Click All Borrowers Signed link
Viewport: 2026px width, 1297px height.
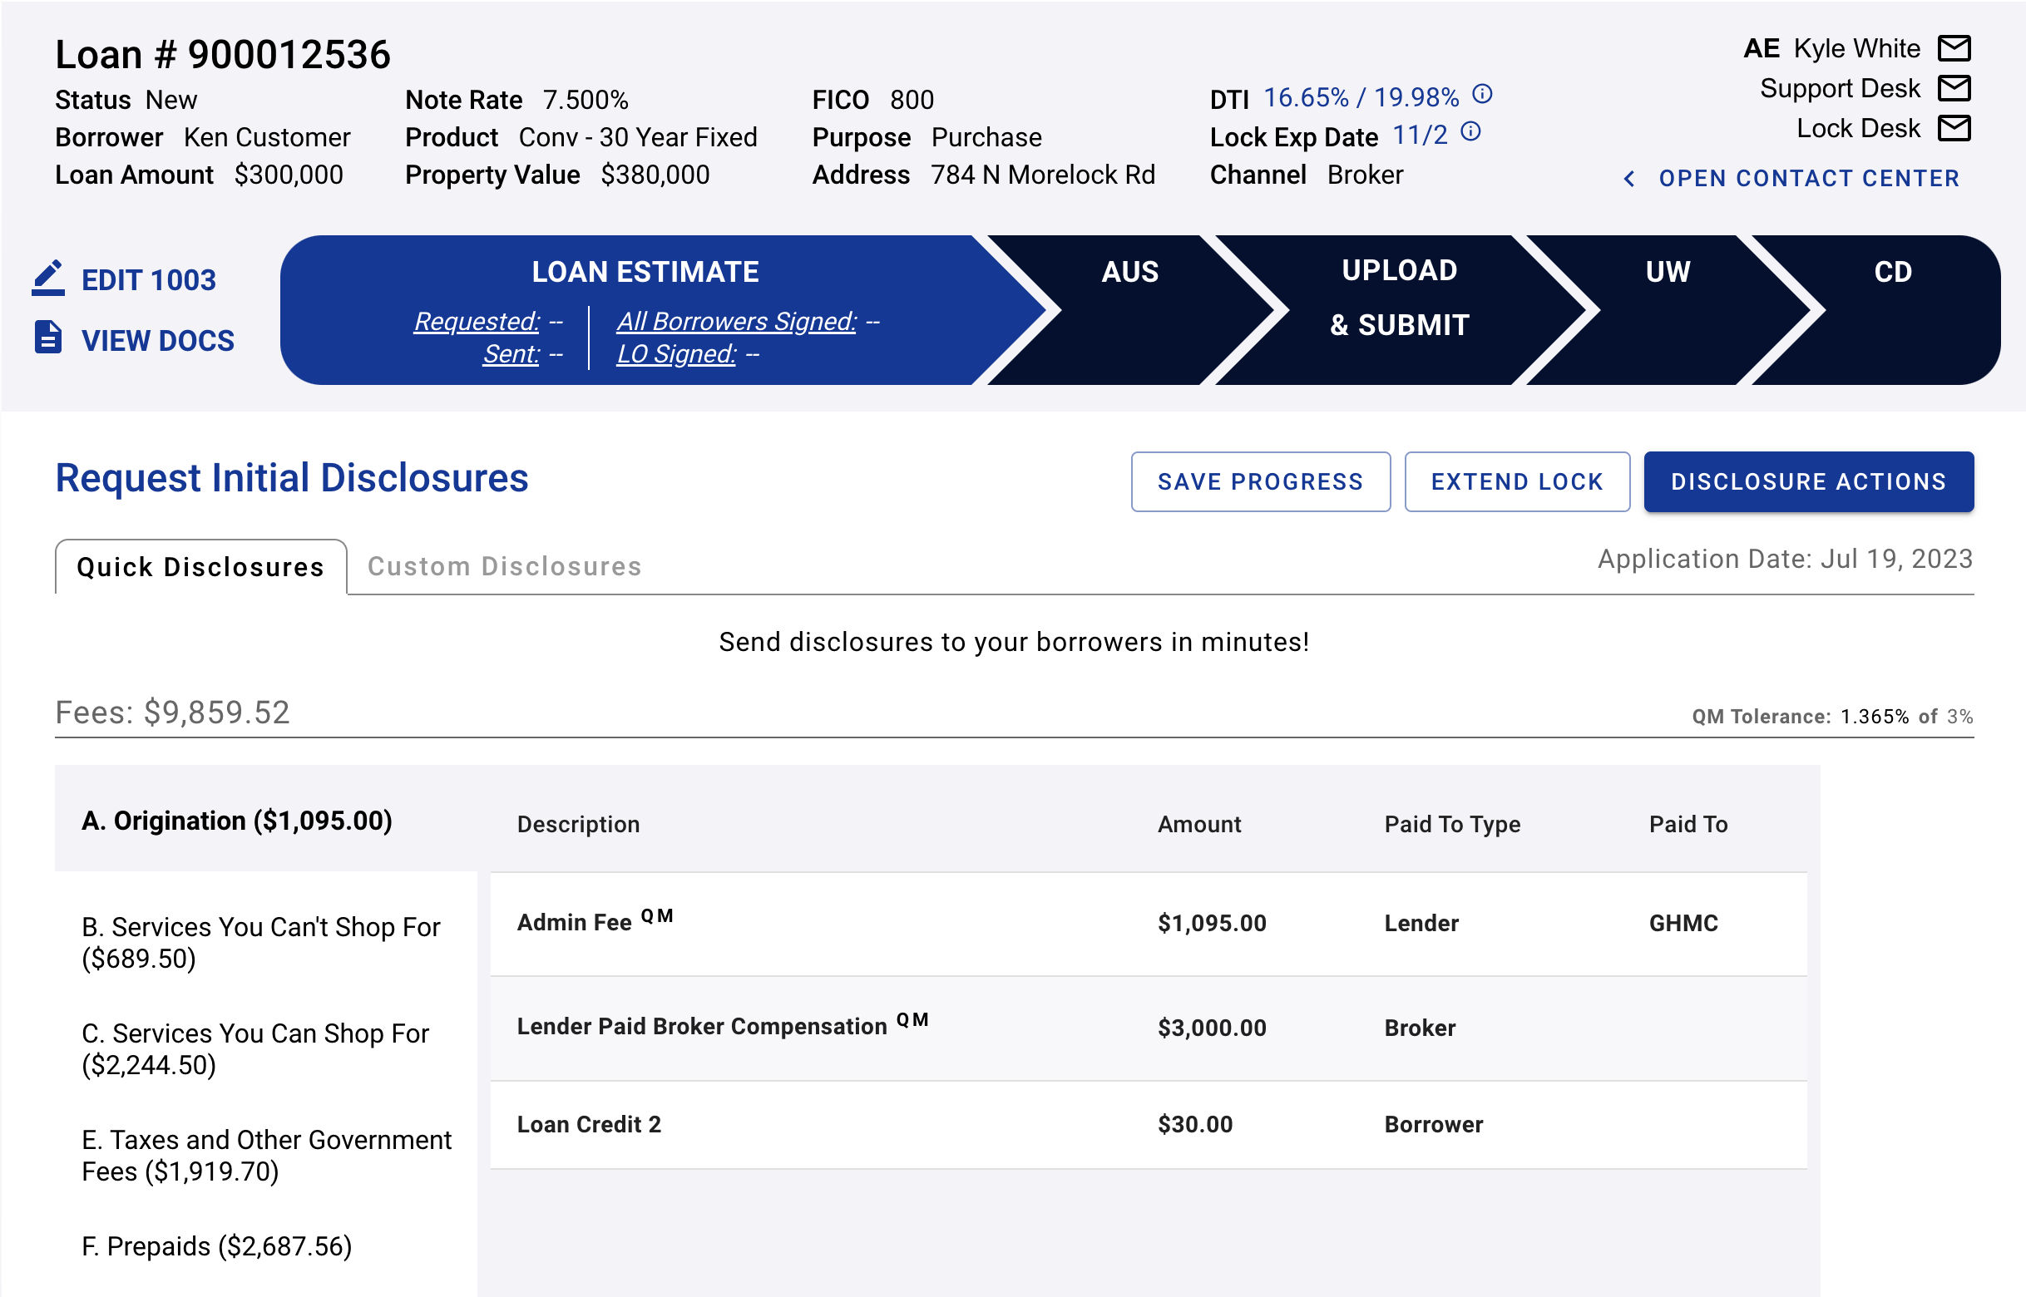(735, 321)
